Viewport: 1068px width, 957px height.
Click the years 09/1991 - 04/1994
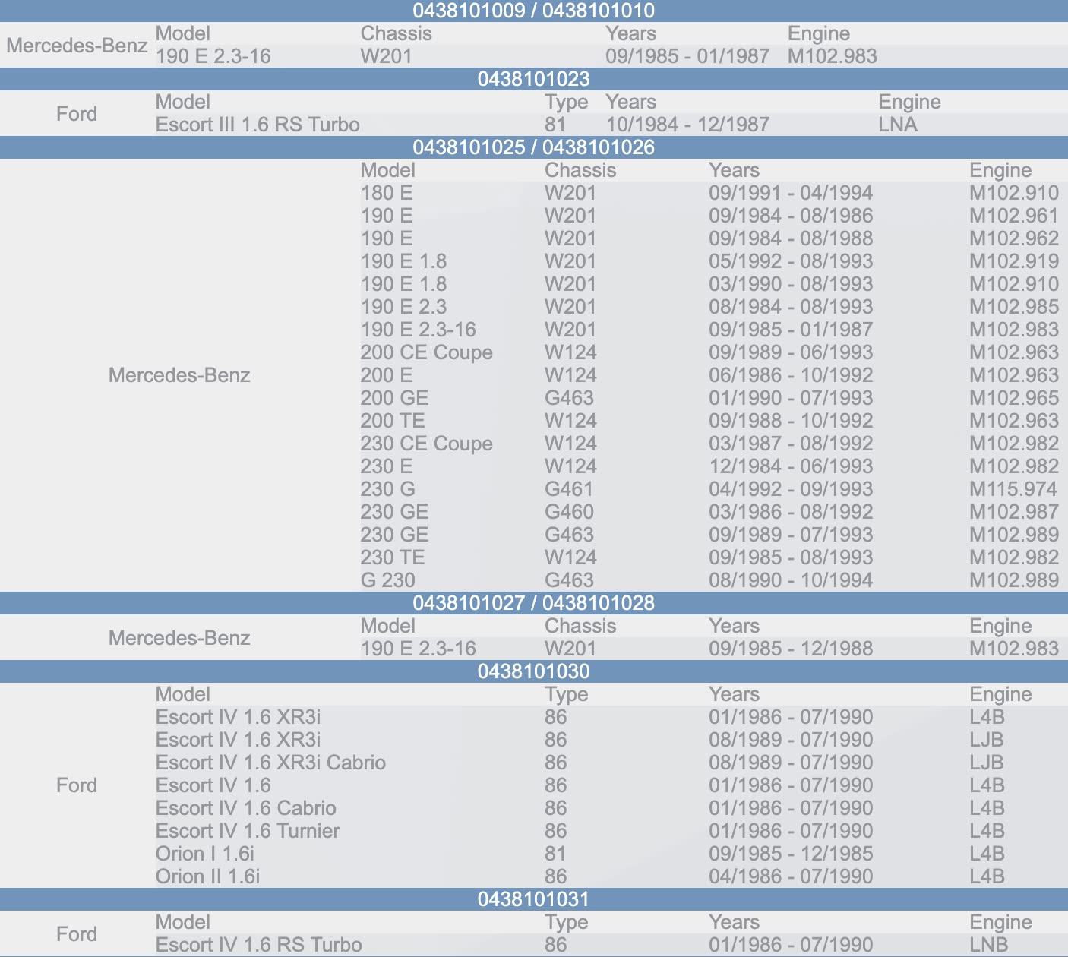tap(791, 193)
